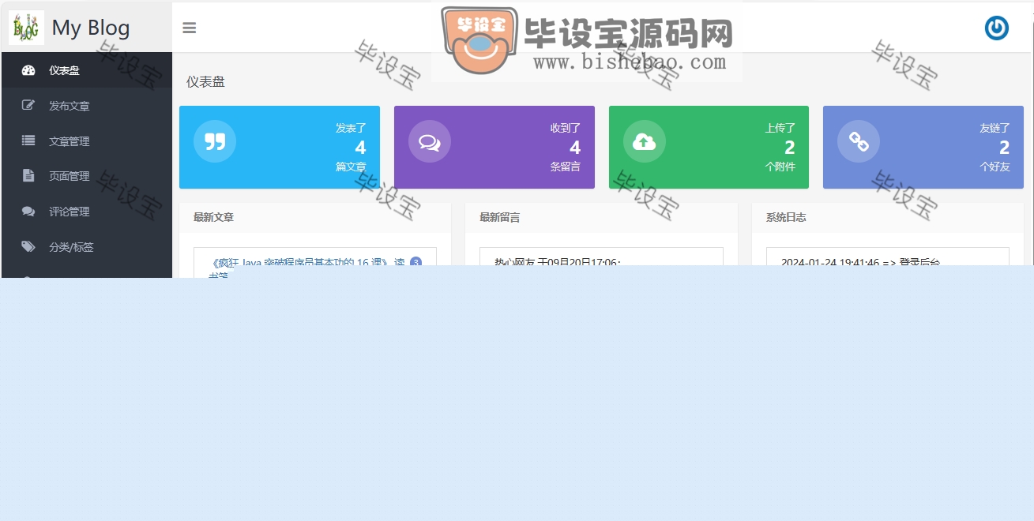The image size is (1034, 521).
Task: Open 文章管理 via its list icon
Action: pyautogui.click(x=28, y=141)
